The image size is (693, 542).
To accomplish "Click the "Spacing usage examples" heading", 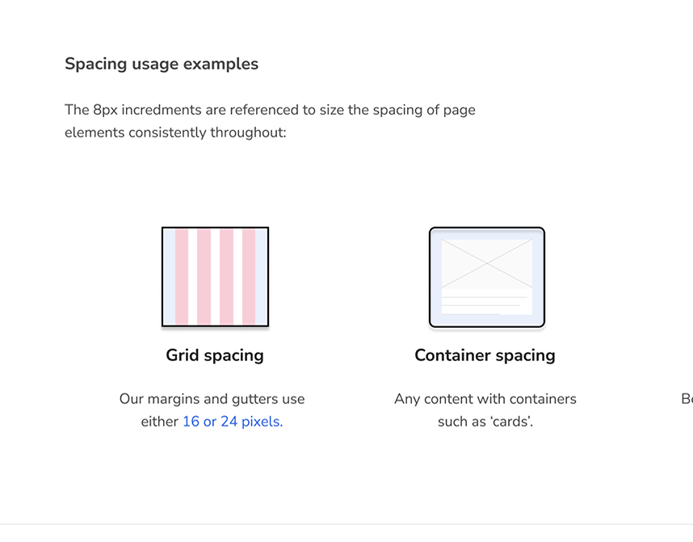I will pos(162,64).
